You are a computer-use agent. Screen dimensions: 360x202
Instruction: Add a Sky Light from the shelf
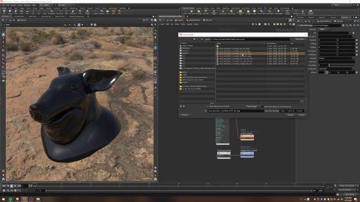248,12
